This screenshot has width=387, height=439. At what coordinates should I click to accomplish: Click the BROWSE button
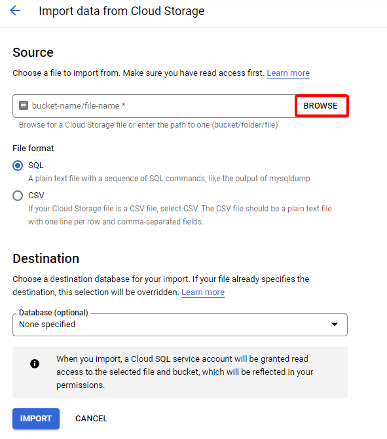(322, 106)
